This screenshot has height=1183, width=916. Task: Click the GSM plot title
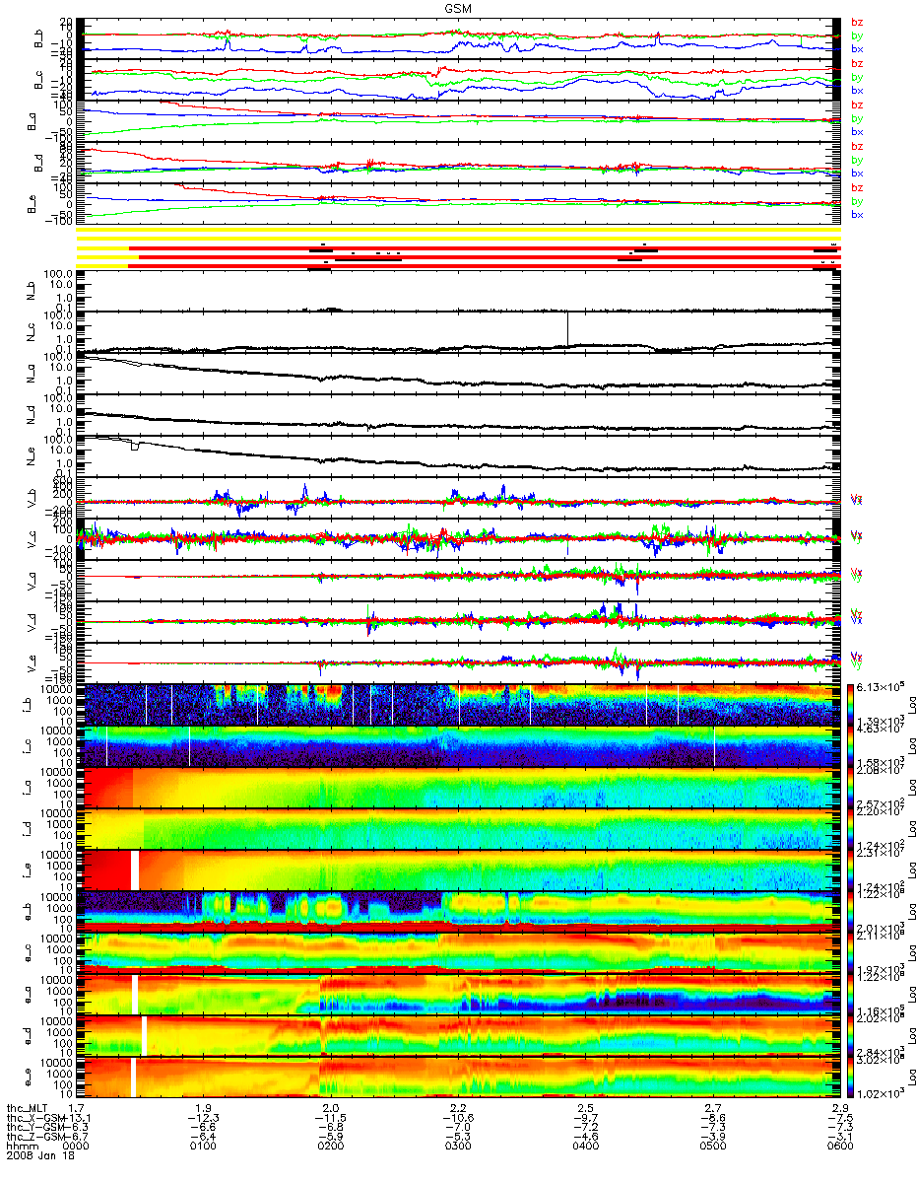[457, 8]
